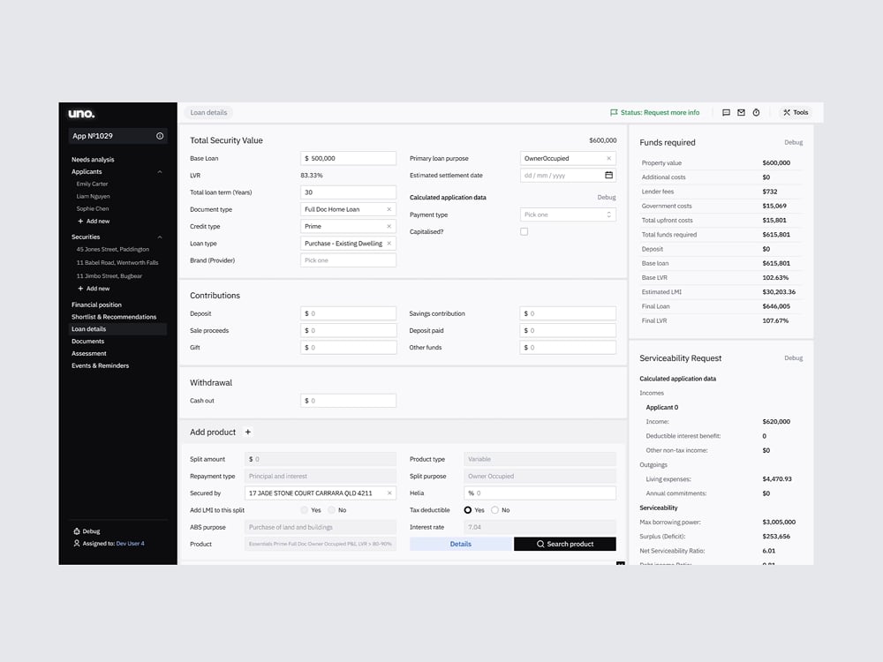
Task: Select No for Tax deductible
Action: coord(494,510)
